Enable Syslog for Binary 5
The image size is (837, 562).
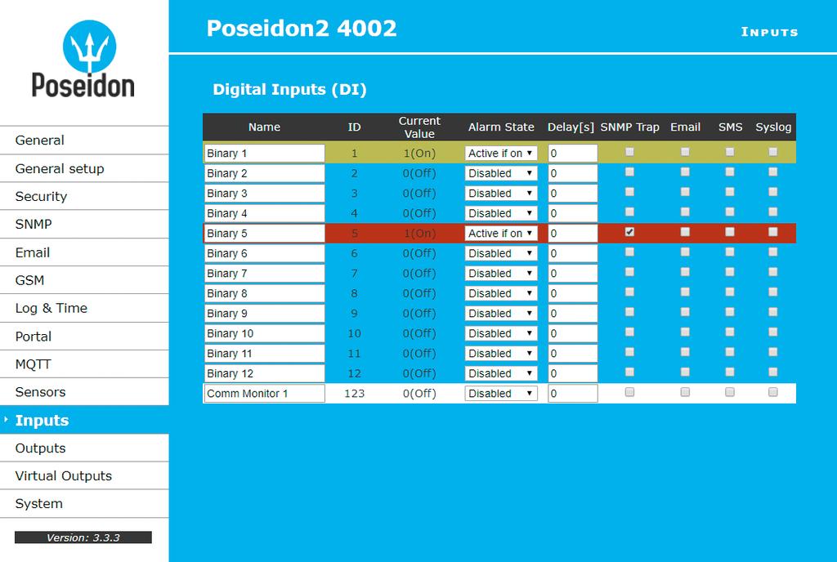(773, 232)
